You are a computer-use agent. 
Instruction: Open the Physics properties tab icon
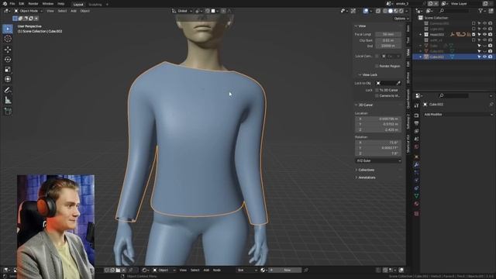[417, 181]
